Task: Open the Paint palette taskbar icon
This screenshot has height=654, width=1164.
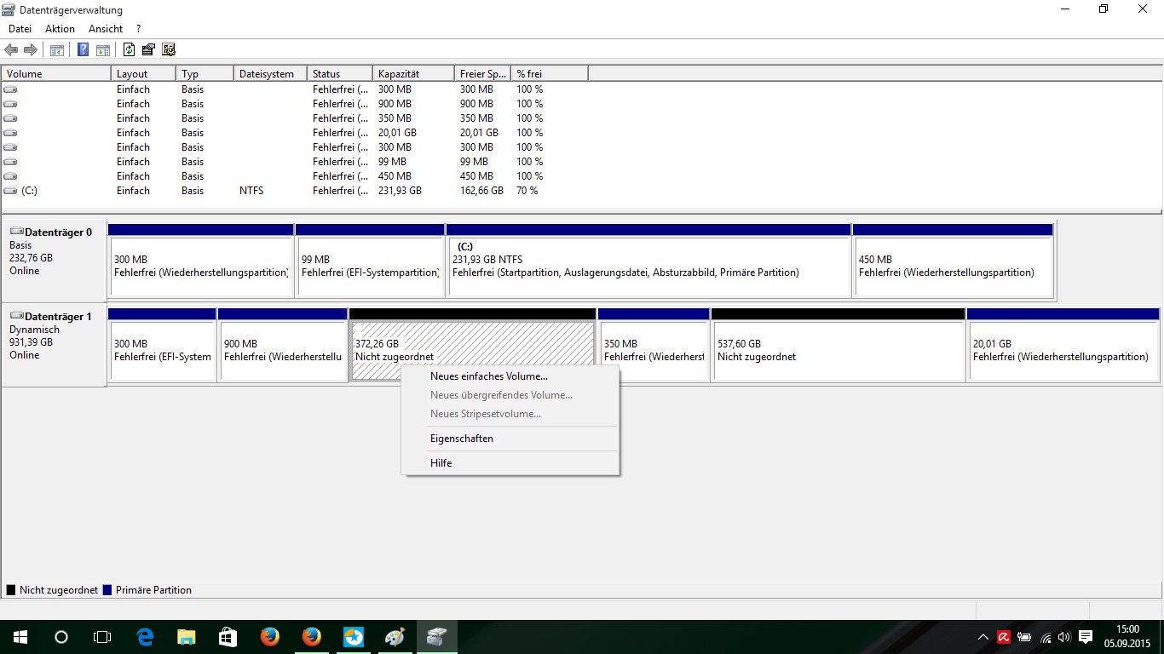Action: [395, 637]
